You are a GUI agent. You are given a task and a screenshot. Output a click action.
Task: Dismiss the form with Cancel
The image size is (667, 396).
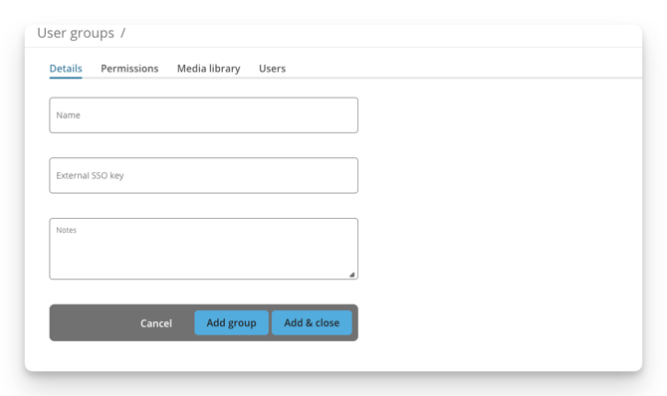tap(156, 323)
